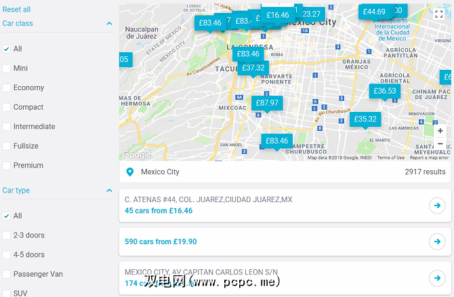Open arrow for C. ATENAS #44 location
This screenshot has width=454, height=297.
pyautogui.click(x=437, y=205)
